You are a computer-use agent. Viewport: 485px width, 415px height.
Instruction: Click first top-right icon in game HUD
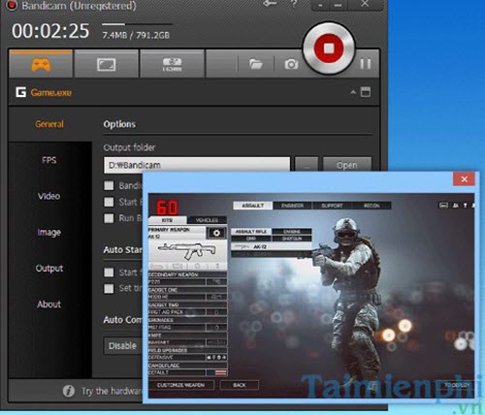[443, 206]
